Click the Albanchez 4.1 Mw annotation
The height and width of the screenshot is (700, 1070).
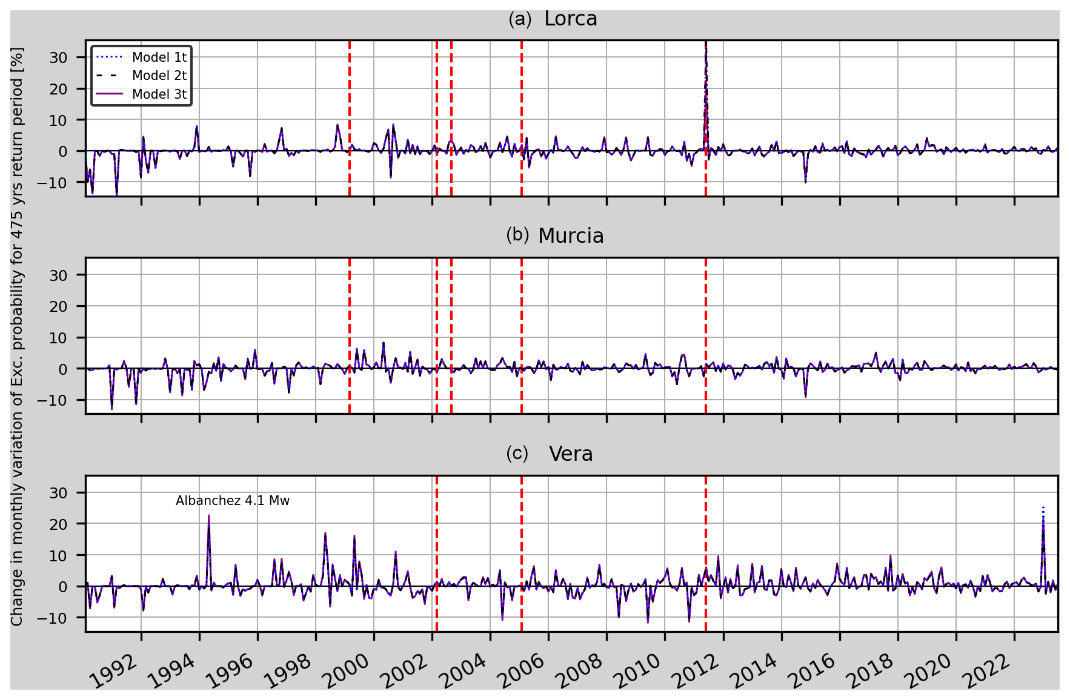[233, 501]
